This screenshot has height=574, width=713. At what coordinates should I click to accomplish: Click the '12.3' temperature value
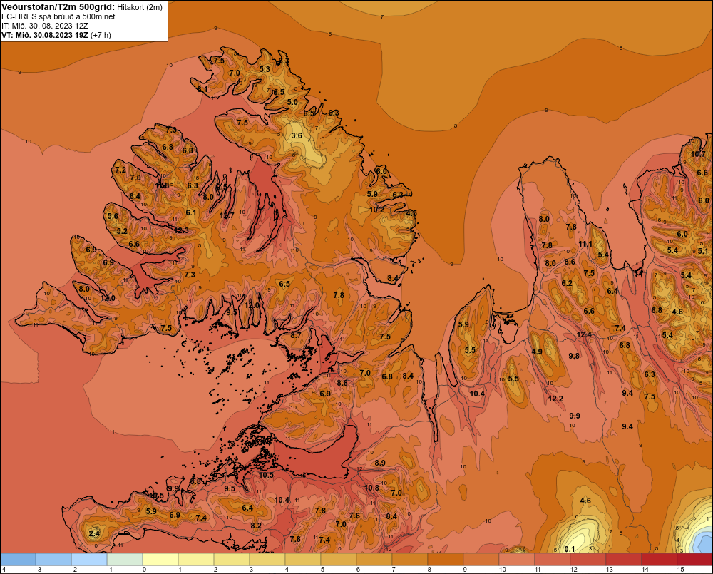pyautogui.click(x=180, y=230)
